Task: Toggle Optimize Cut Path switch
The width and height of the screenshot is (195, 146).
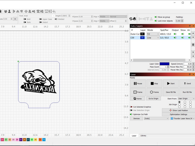Action: pyautogui.click(x=131, y=114)
